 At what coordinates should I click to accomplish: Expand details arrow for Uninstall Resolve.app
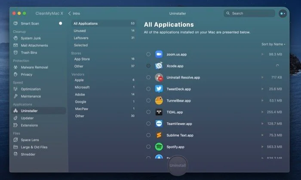click(x=263, y=78)
